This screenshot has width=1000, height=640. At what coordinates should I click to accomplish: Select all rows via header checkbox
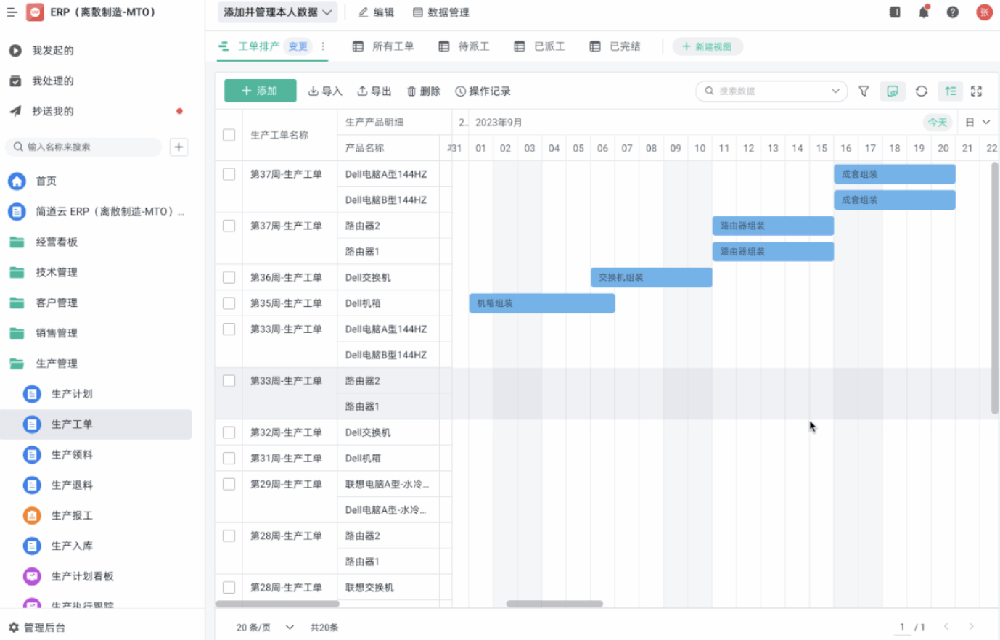coord(229,135)
